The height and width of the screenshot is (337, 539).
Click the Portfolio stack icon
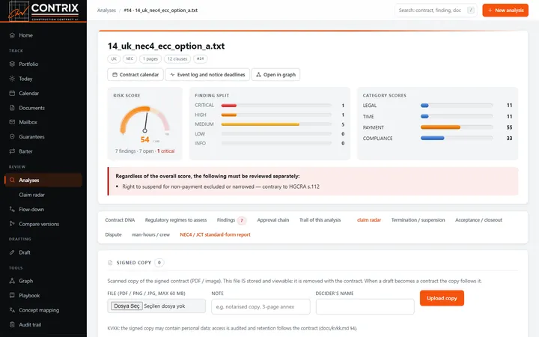click(x=12, y=64)
